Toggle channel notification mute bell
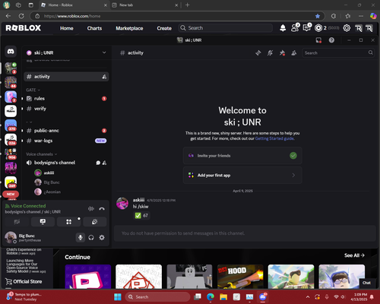 click(270, 53)
